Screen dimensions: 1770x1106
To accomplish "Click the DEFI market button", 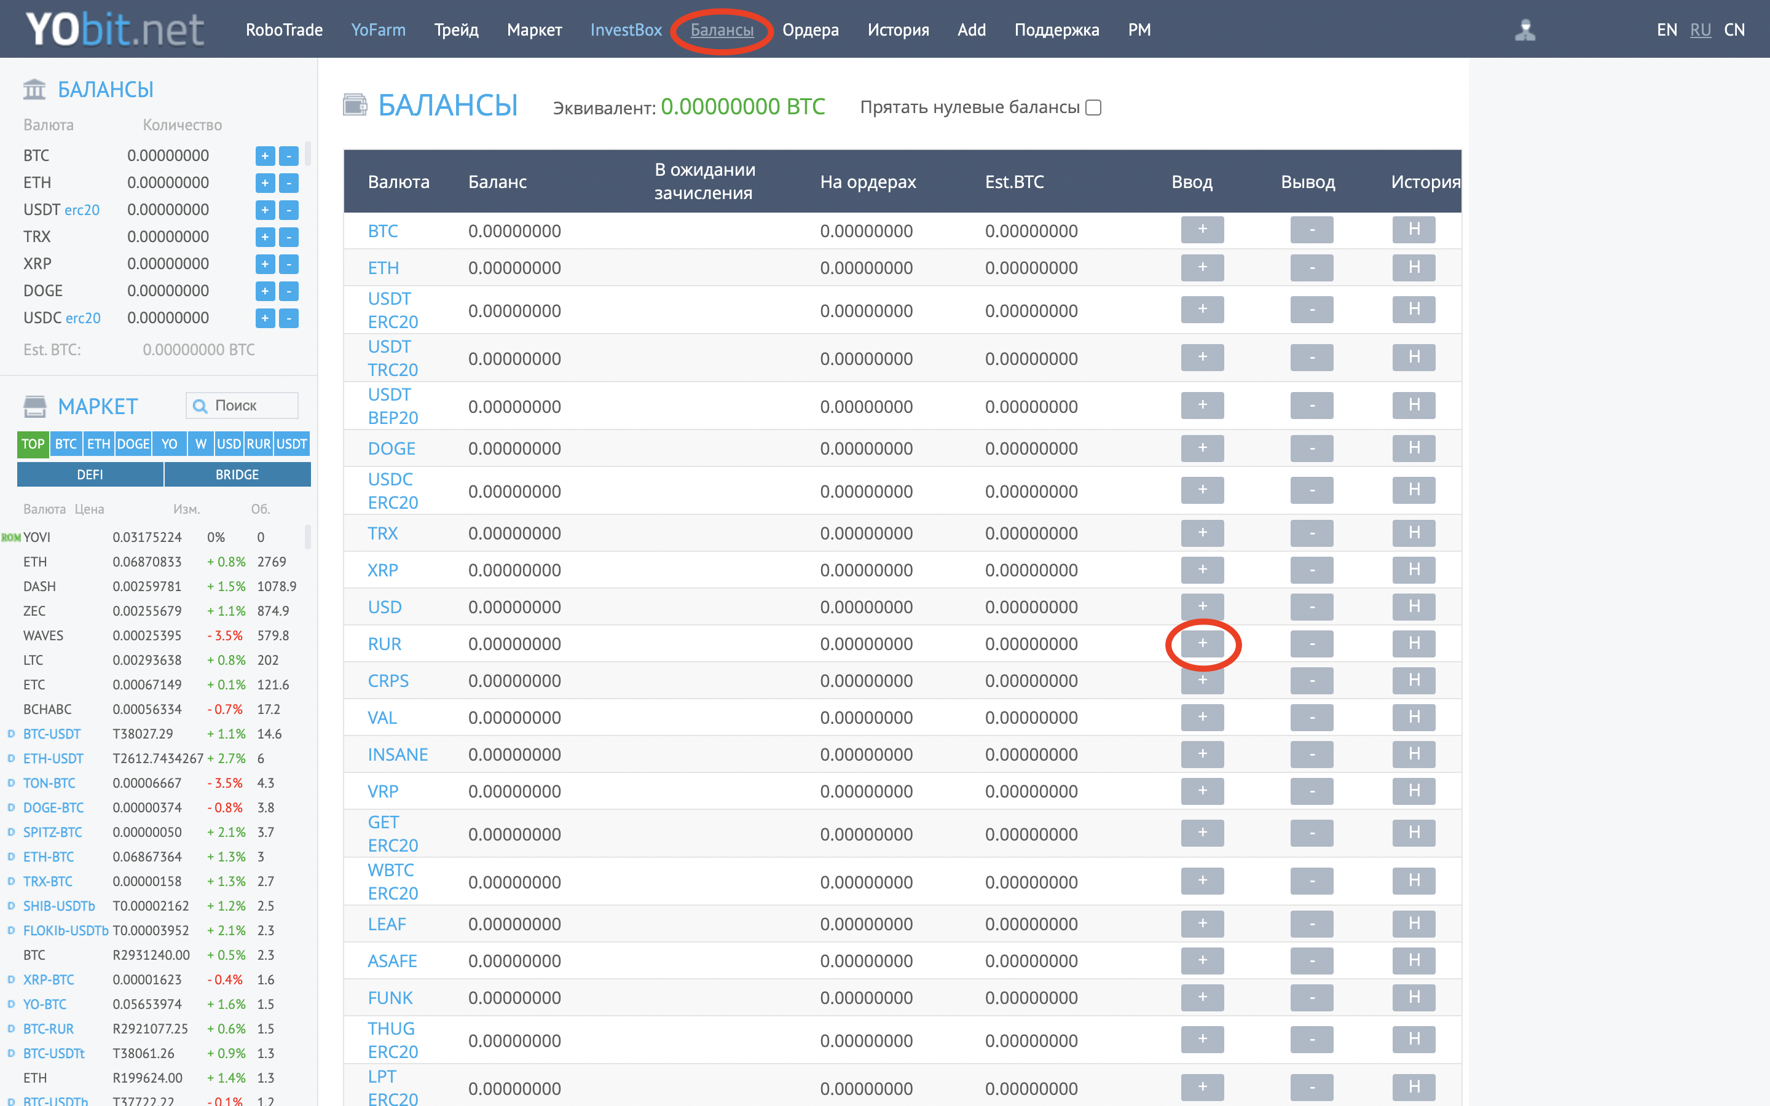I will tap(90, 475).
